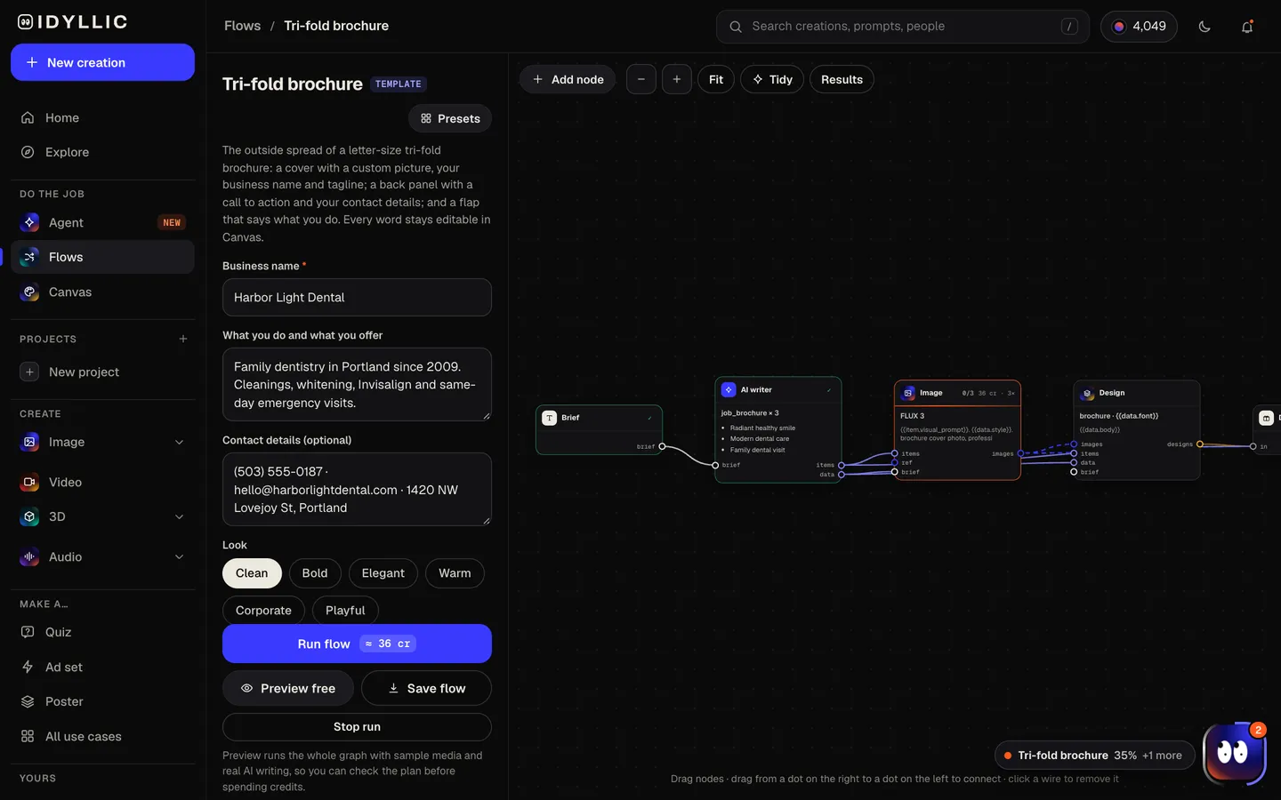The image size is (1281, 800).
Task: Save the flow
Action: [426, 688]
